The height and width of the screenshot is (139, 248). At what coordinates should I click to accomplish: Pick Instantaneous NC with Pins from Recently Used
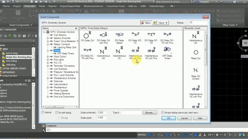click(x=196, y=92)
